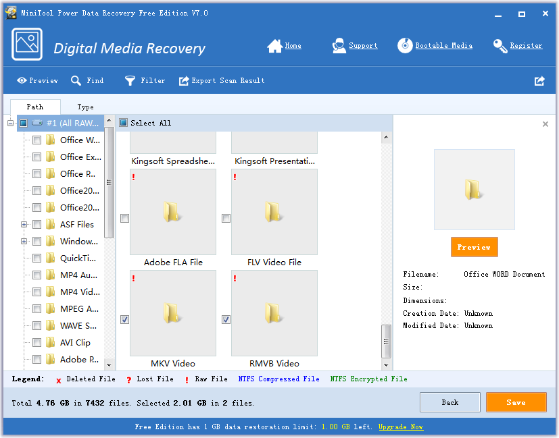Image resolution: width=559 pixels, height=438 pixels.
Task: Click the preview pane folder image
Action: pyautogui.click(x=474, y=190)
